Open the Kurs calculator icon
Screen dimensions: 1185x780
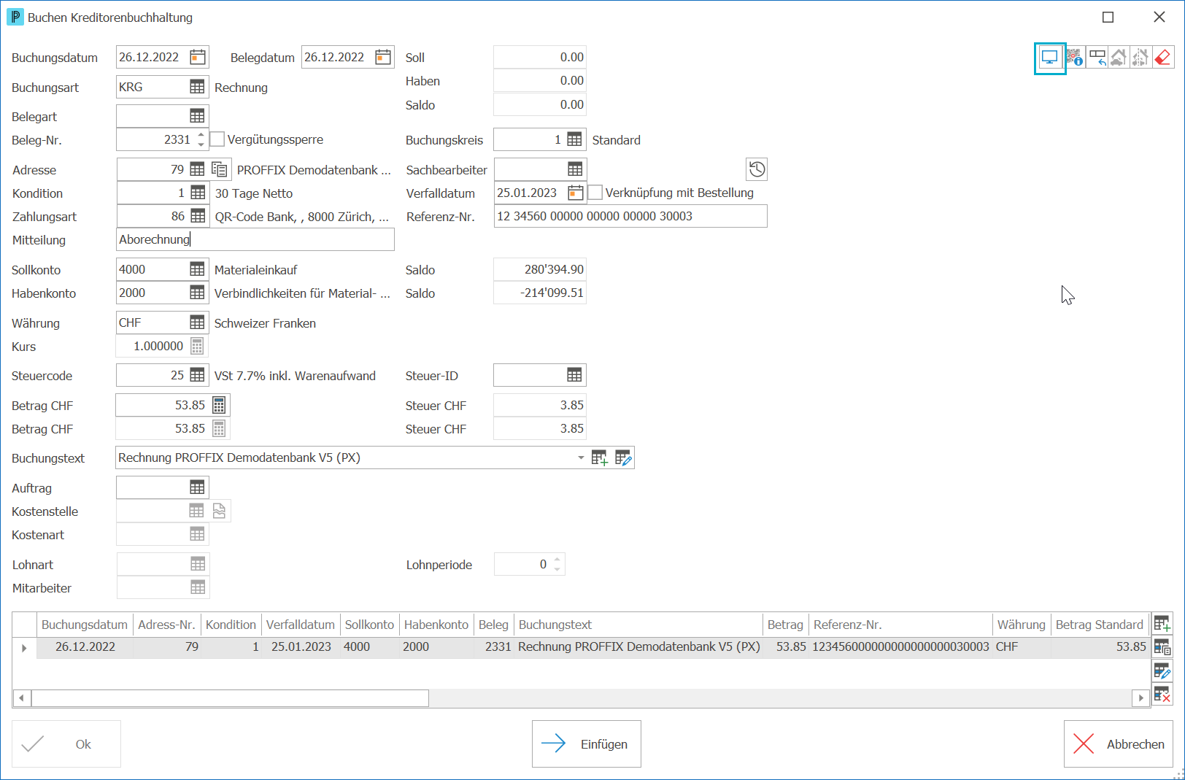tap(197, 346)
